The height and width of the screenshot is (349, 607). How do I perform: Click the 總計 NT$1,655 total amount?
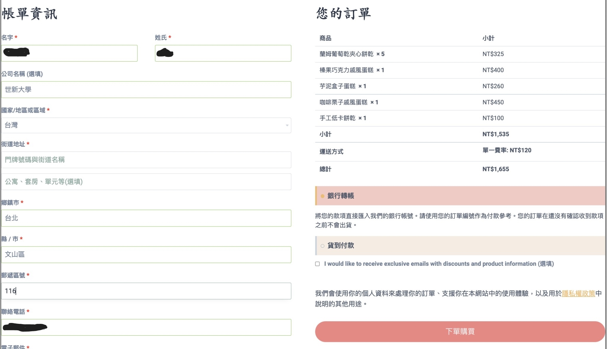point(496,169)
